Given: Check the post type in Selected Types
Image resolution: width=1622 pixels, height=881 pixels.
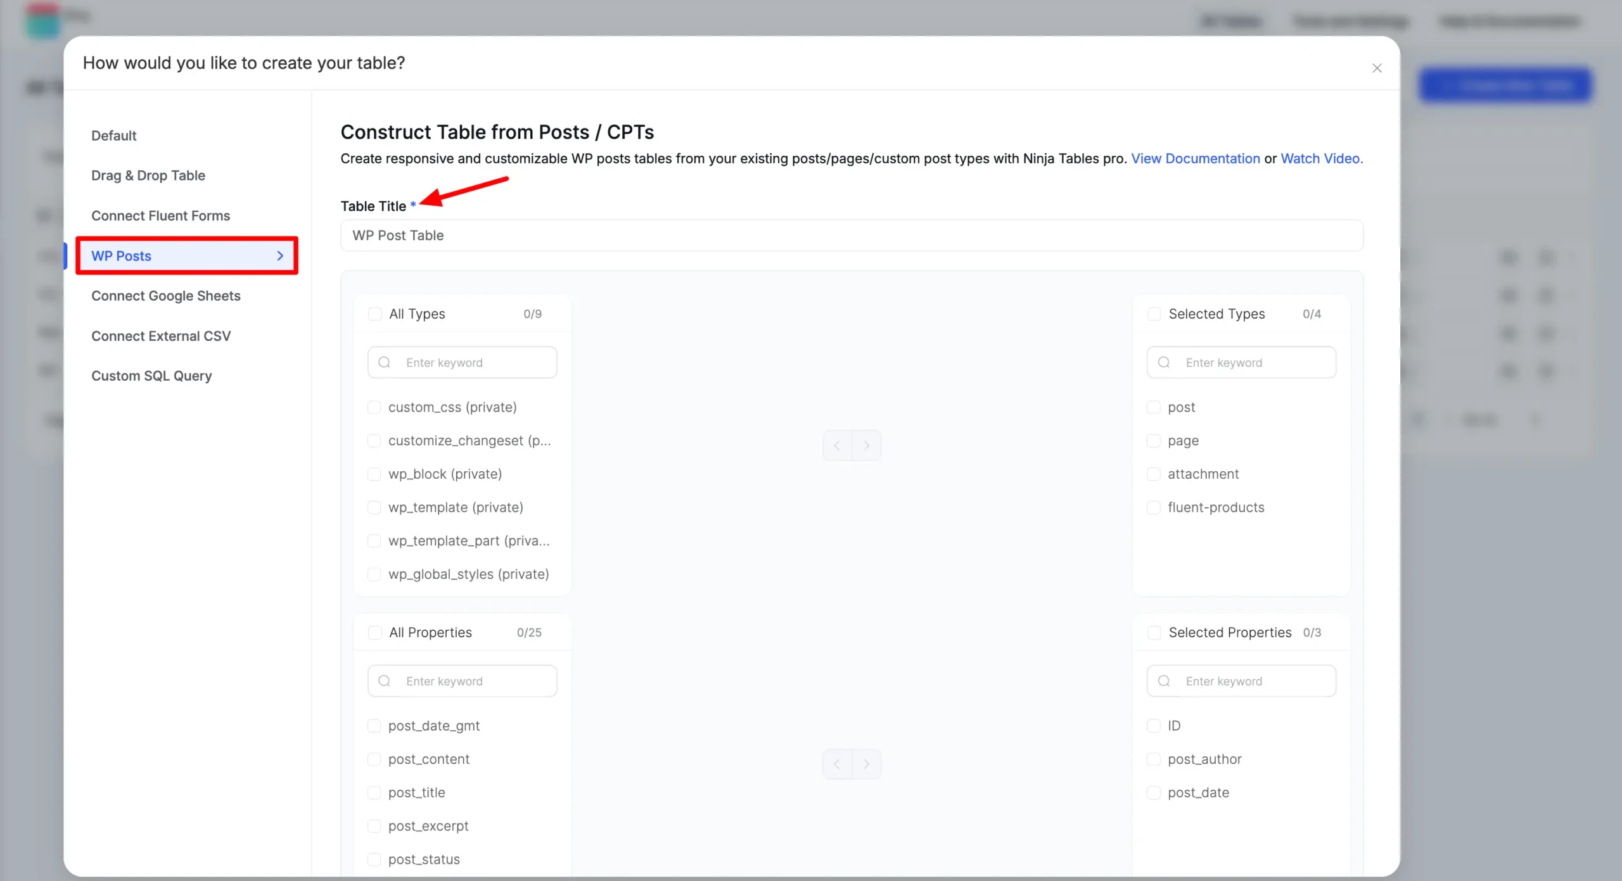Looking at the screenshot, I should click(x=1154, y=407).
